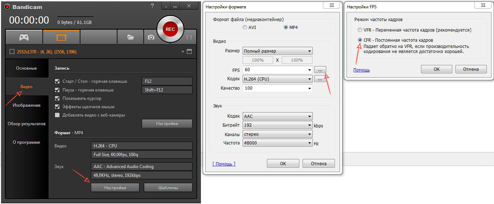Go to Обзор результатов section
The width and height of the screenshot is (494, 204).
(27, 124)
